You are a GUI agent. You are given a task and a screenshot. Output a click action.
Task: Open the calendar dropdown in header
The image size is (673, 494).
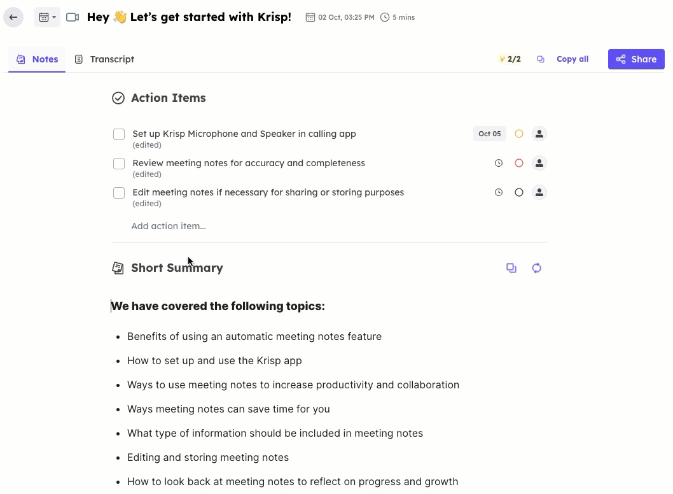(47, 17)
